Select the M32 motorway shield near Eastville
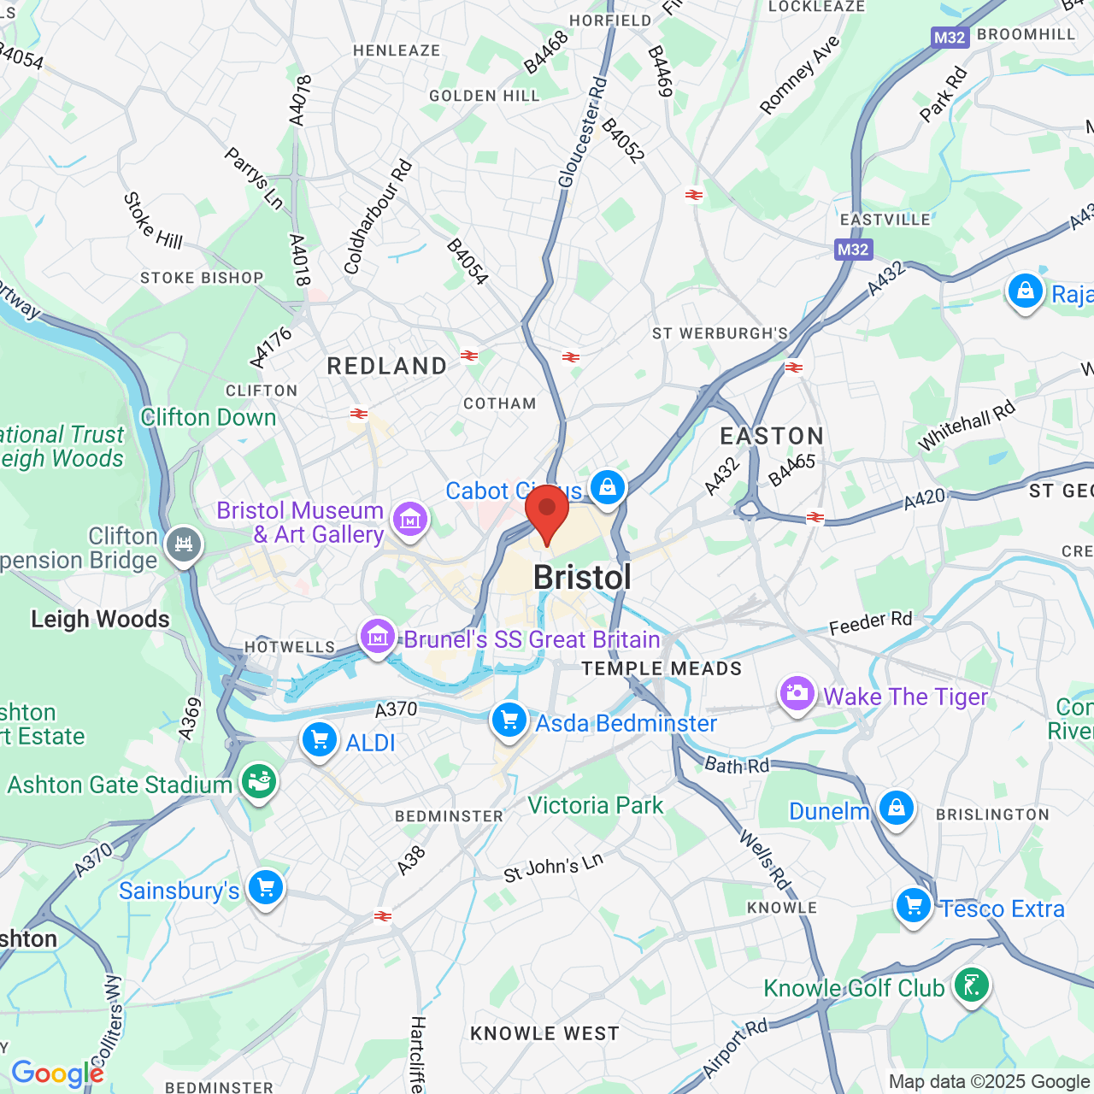Viewport: 1094px width, 1094px height. click(x=853, y=250)
